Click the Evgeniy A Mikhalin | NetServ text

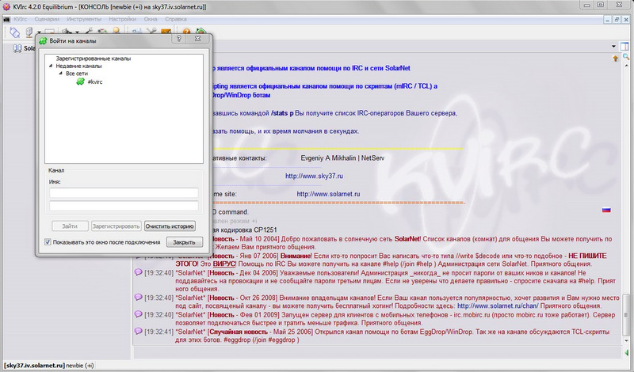[342, 158]
